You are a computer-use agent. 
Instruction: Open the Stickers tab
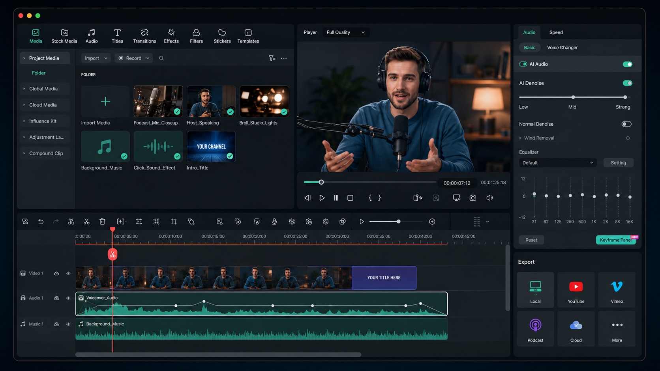(x=222, y=36)
